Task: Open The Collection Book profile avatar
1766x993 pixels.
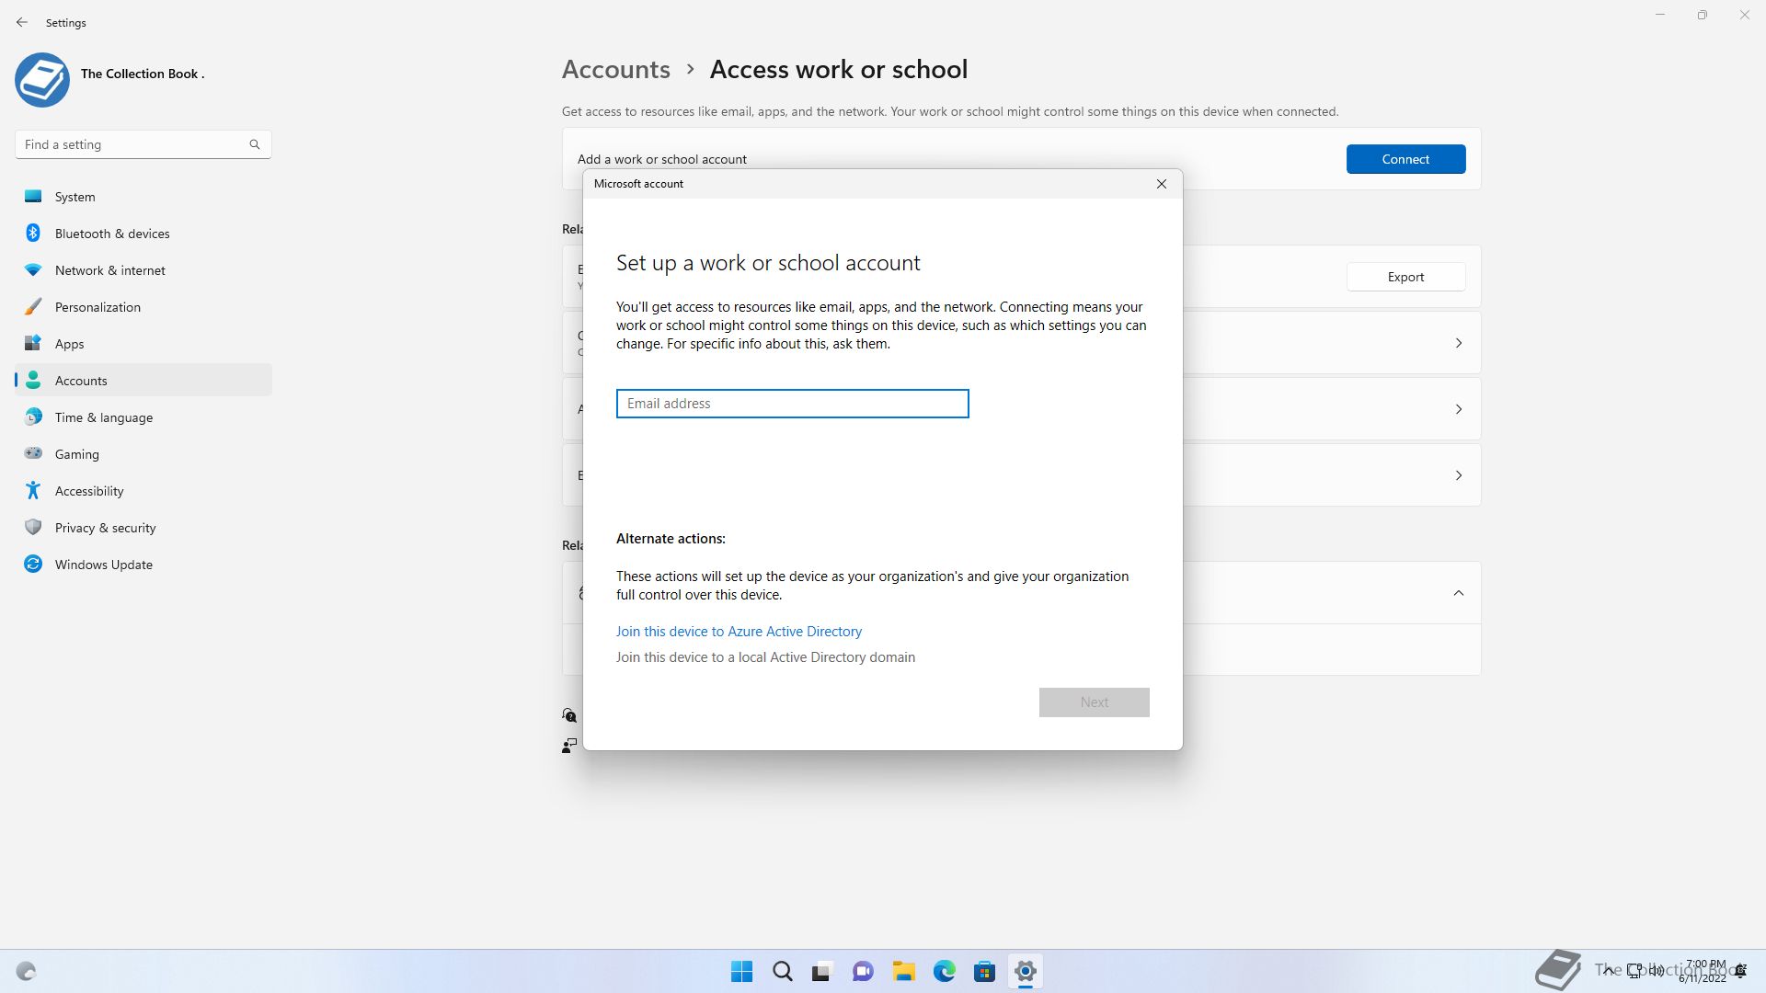Action: click(42, 80)
